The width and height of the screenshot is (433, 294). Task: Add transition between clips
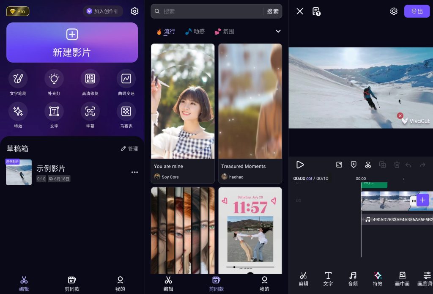pyautogui.click(x=414, y=201)
